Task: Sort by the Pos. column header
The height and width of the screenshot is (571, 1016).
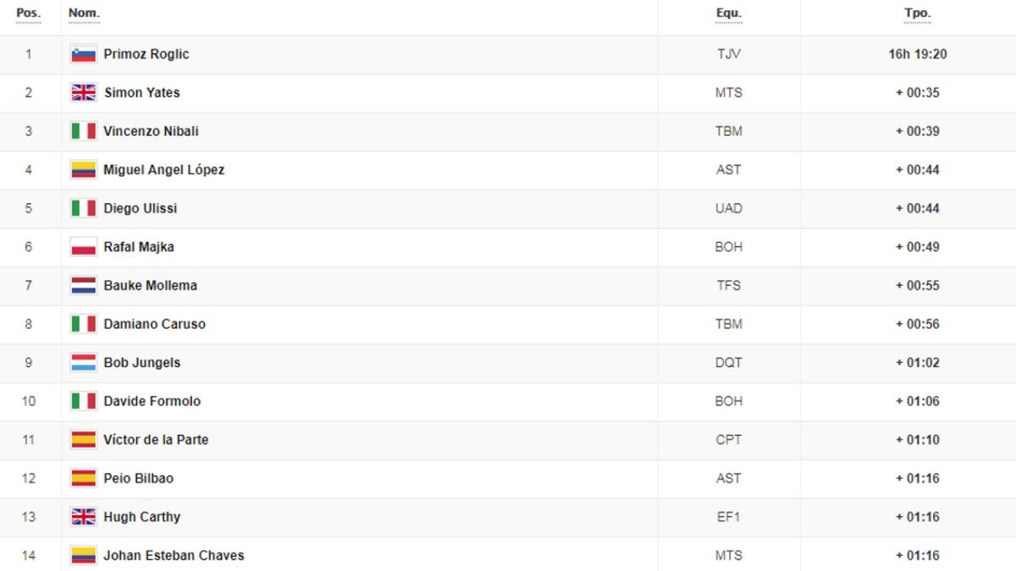Action: [29, 14]
